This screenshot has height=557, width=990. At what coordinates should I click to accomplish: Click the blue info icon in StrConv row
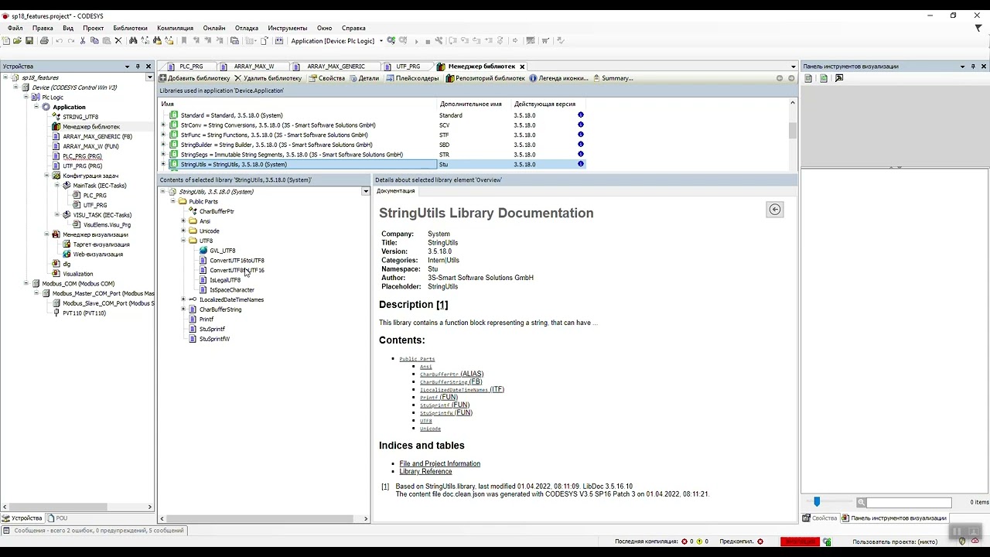[580, 125]
